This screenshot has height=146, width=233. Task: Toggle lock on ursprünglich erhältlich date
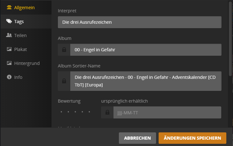click(107, 112)
